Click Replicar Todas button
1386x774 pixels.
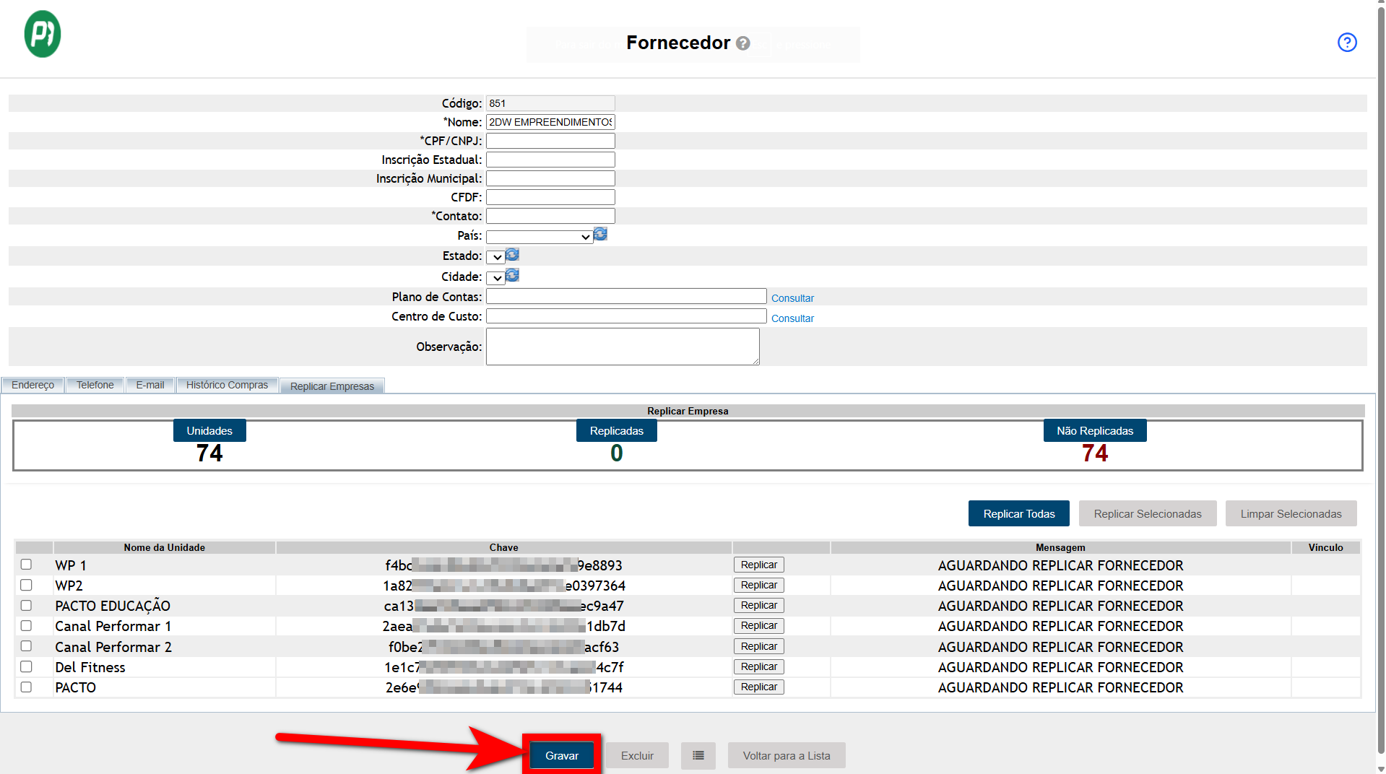point(1018,513)
